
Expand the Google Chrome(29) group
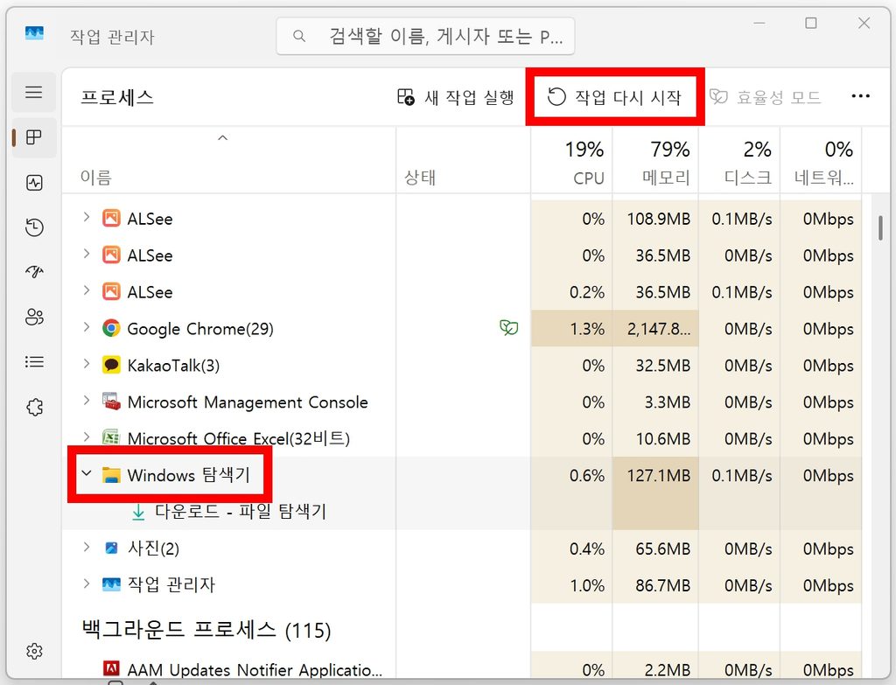click(87, 327)
